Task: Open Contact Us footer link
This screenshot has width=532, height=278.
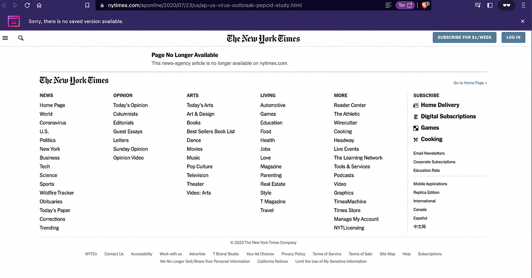Action: [114, 254]
